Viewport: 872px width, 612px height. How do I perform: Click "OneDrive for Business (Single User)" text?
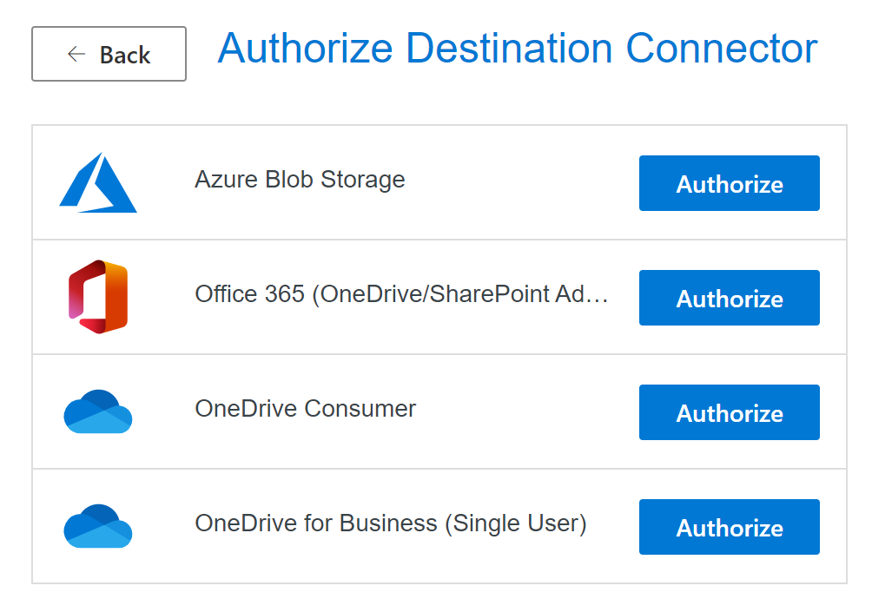pos(391,523)
